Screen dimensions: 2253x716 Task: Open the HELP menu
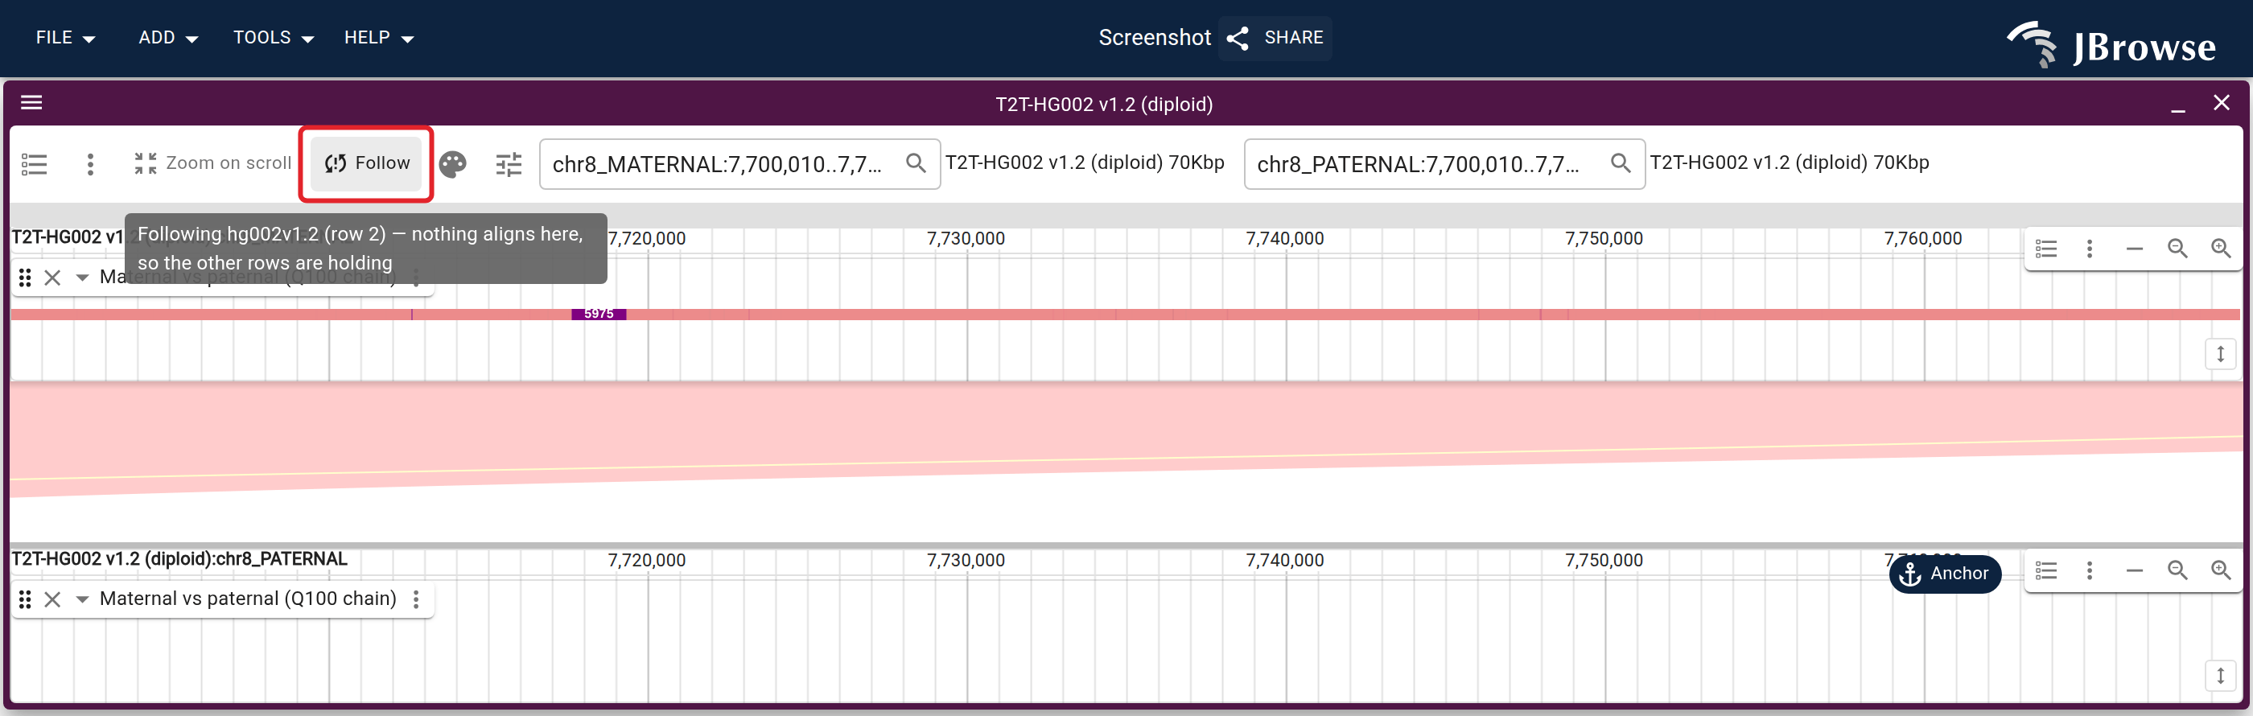pyautogui.click(x=379, y=38)
